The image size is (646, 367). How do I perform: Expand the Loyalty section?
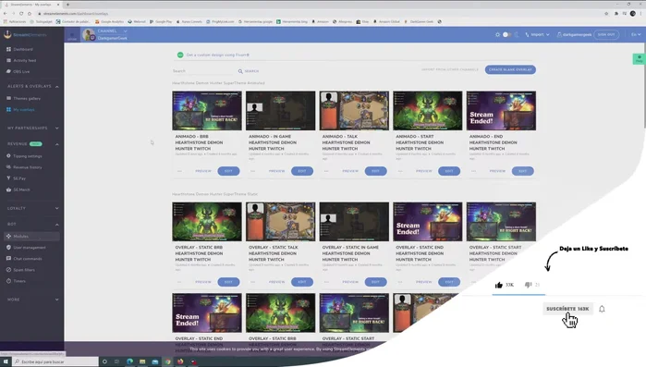pyautogui.click(x=57, y=208)
